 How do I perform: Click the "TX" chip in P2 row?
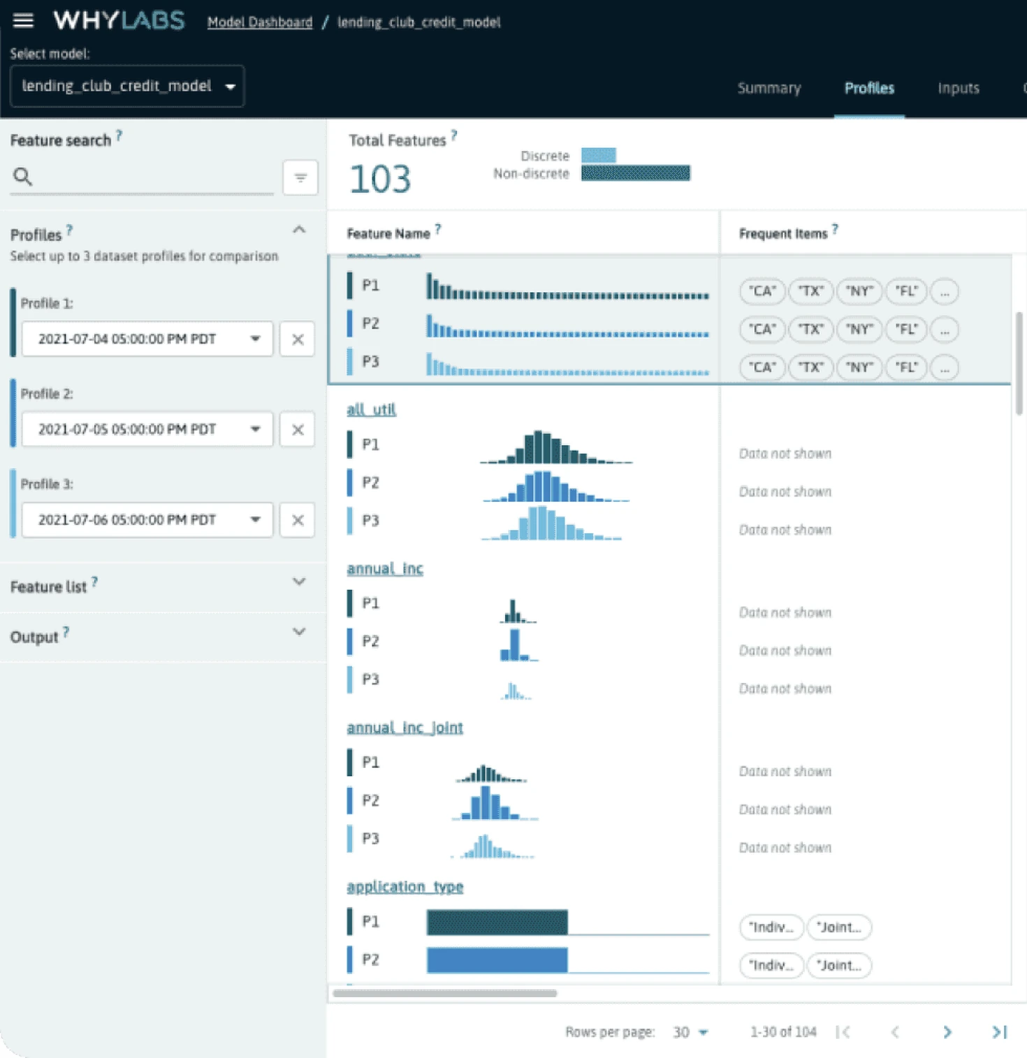click(811, 330)
